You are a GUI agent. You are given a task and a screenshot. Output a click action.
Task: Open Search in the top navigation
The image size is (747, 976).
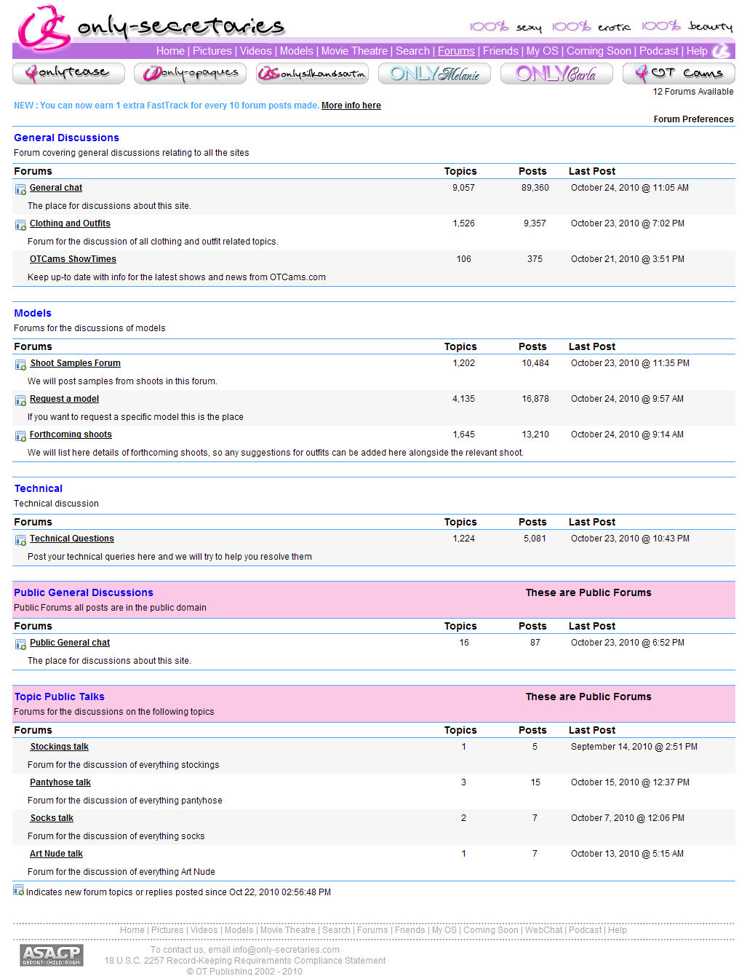tap(412, 51)
